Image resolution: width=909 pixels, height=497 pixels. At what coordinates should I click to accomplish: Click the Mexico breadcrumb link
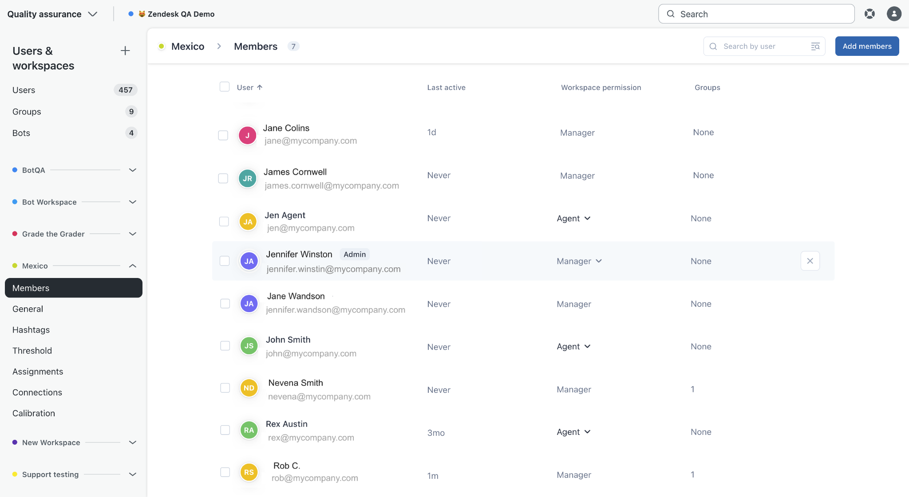188,46
